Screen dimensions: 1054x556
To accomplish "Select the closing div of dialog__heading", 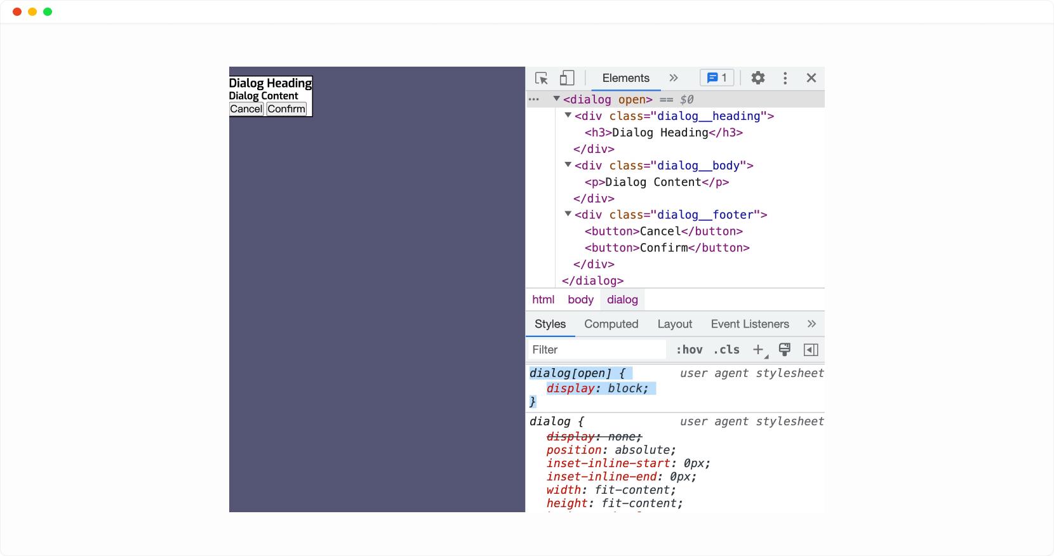I will click(x=594, y=149).
